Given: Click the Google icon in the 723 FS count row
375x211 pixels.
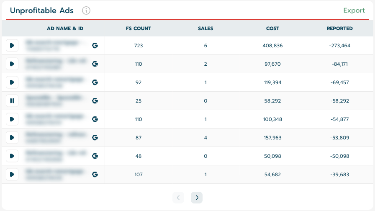Looking at the screenshot, I should point(95,46).
